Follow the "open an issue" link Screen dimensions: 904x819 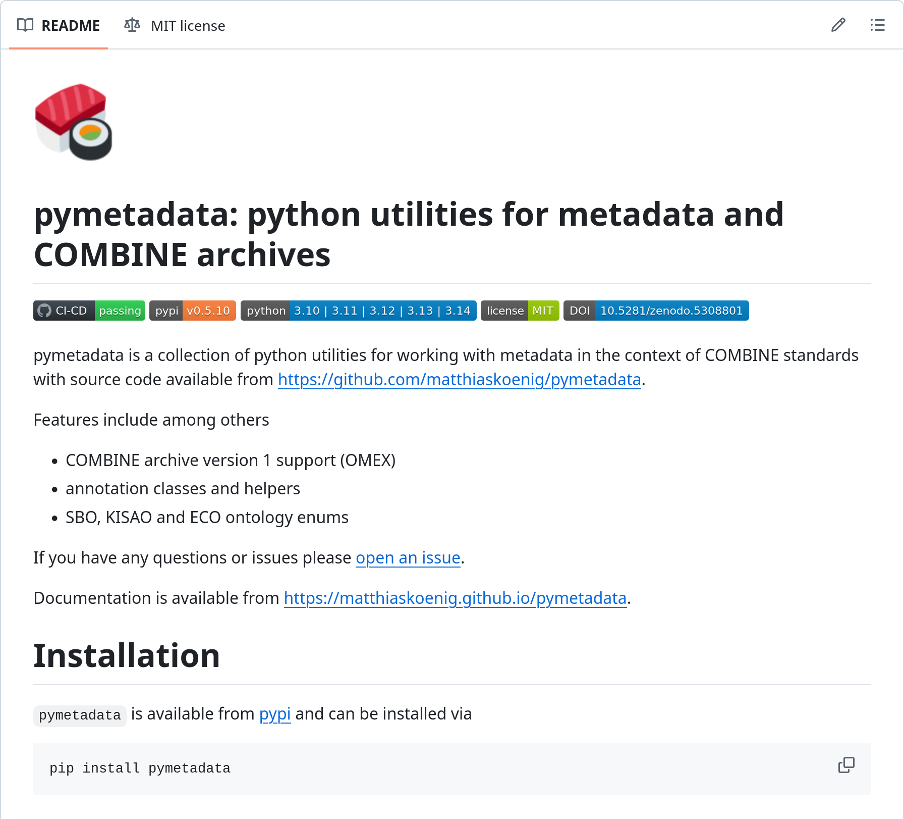[408, 558]
